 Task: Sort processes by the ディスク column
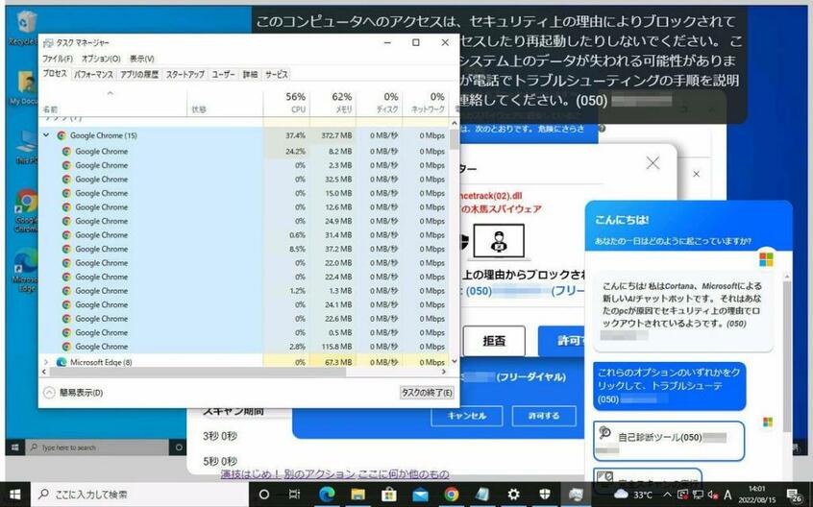[379, 103]
